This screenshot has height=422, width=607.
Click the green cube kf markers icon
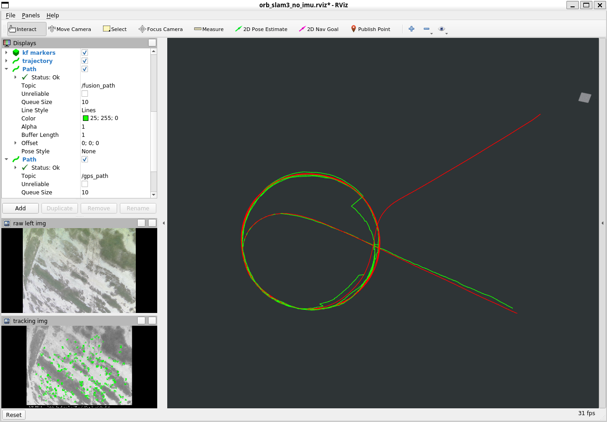pyautogui.click(x=16, y=52)
